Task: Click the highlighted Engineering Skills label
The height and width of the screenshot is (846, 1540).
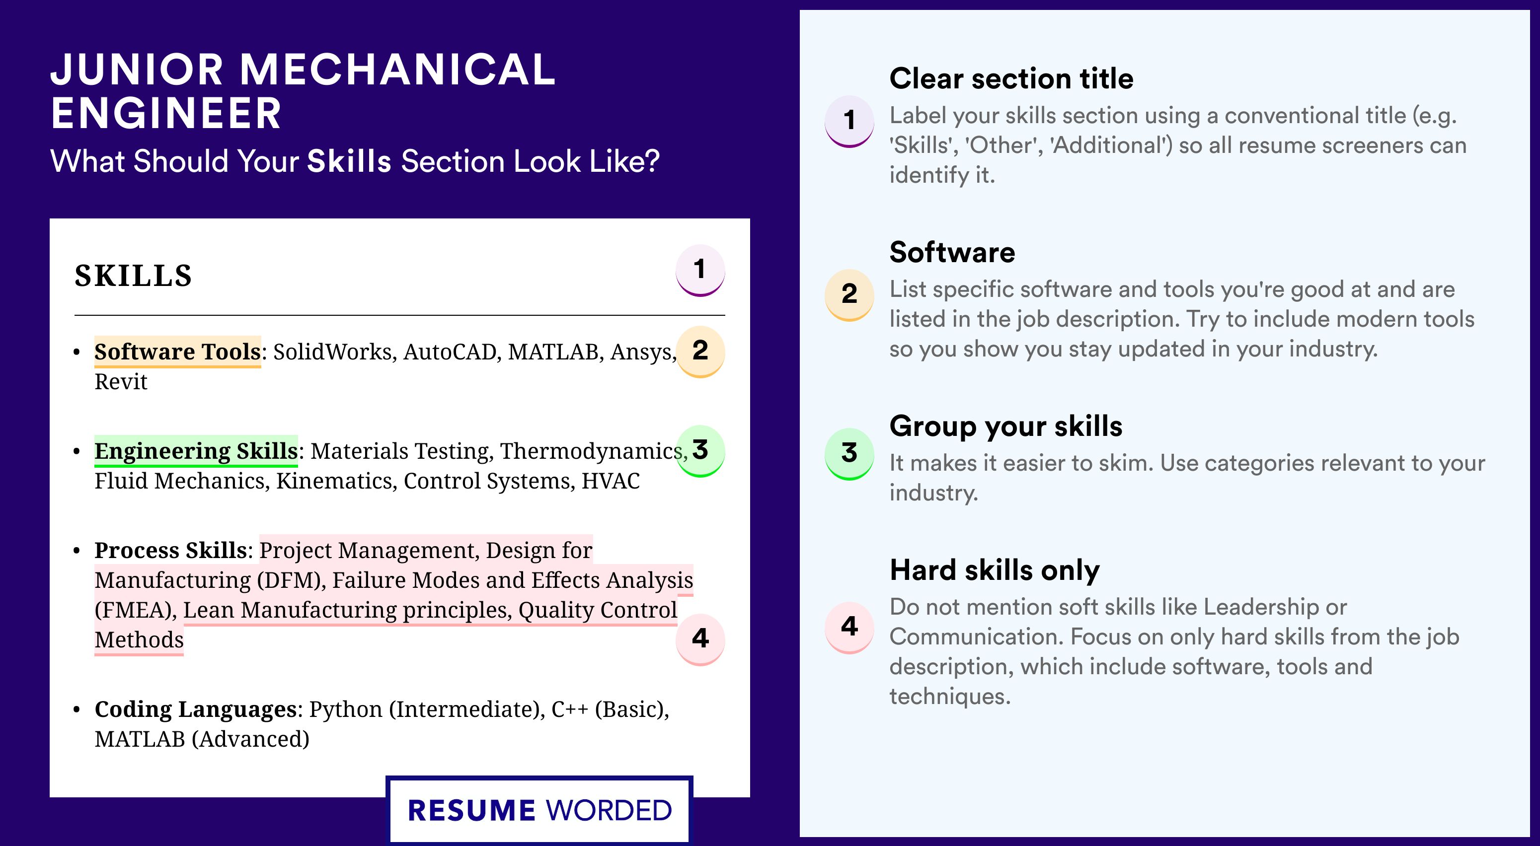Action: [x=196, y=451]
